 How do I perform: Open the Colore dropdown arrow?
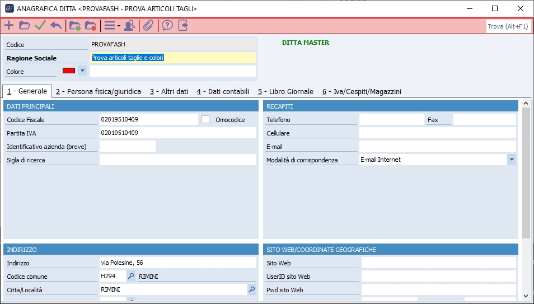(x=82, y=71)
